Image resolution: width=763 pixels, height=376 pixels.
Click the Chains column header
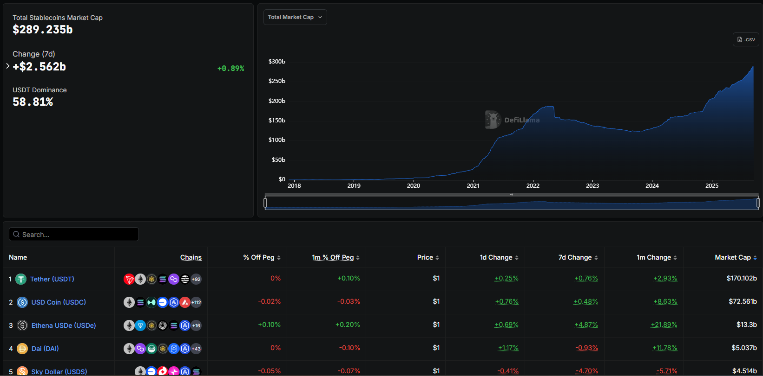coord(191,257)
